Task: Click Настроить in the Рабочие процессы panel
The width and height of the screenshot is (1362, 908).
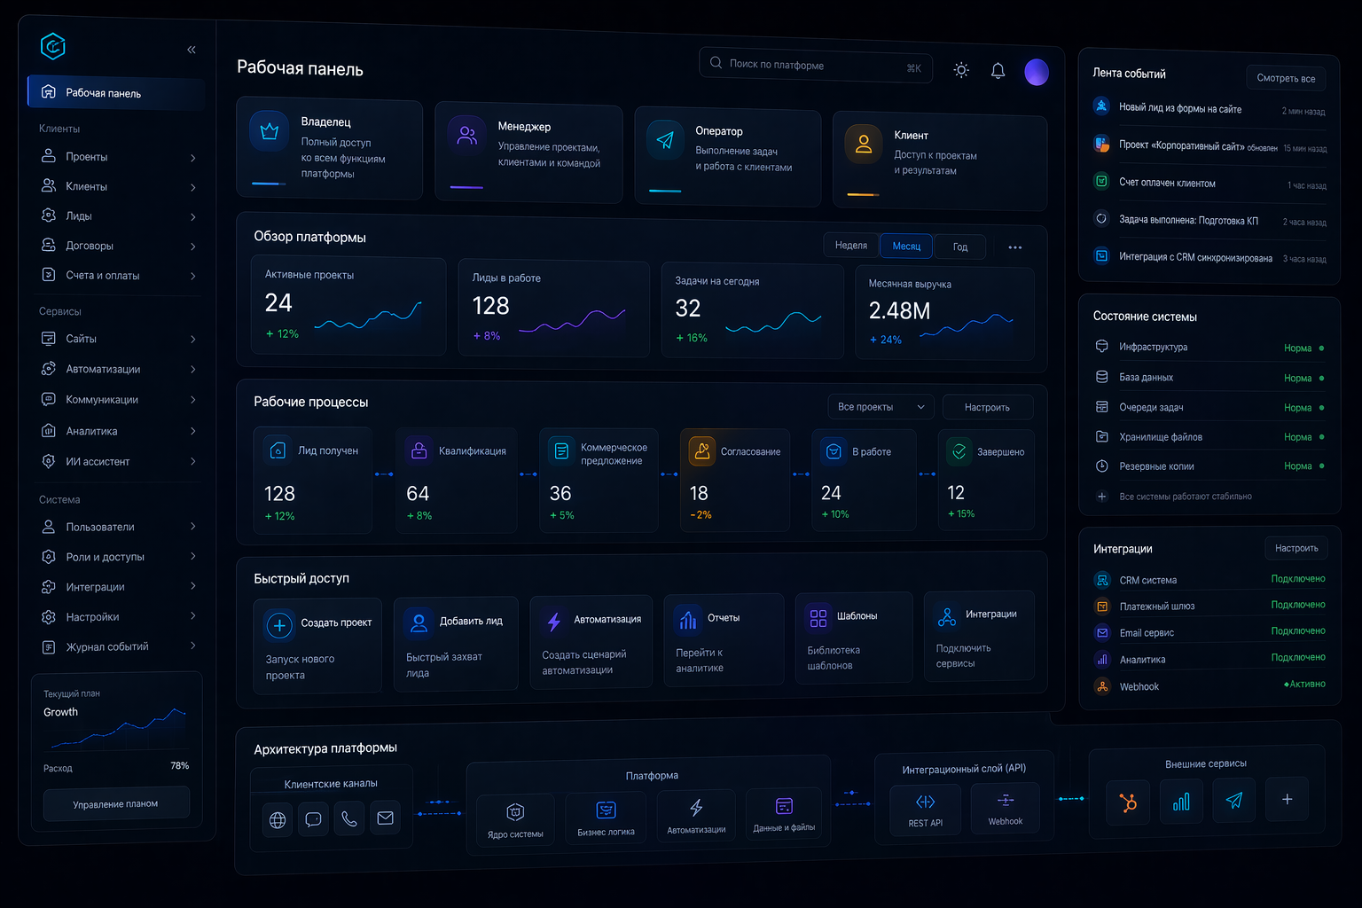Action: (x=987, y=407)
